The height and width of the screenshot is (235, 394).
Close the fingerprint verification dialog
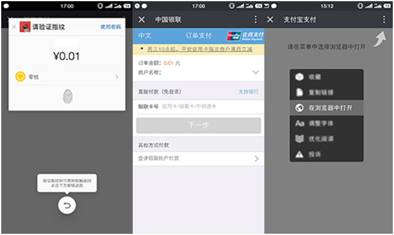point(14,27)
